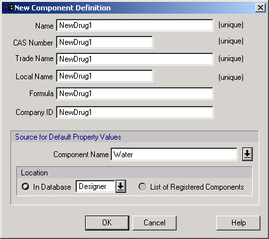Focus the Name input field

pyautogui.click(x=134, y=25)
